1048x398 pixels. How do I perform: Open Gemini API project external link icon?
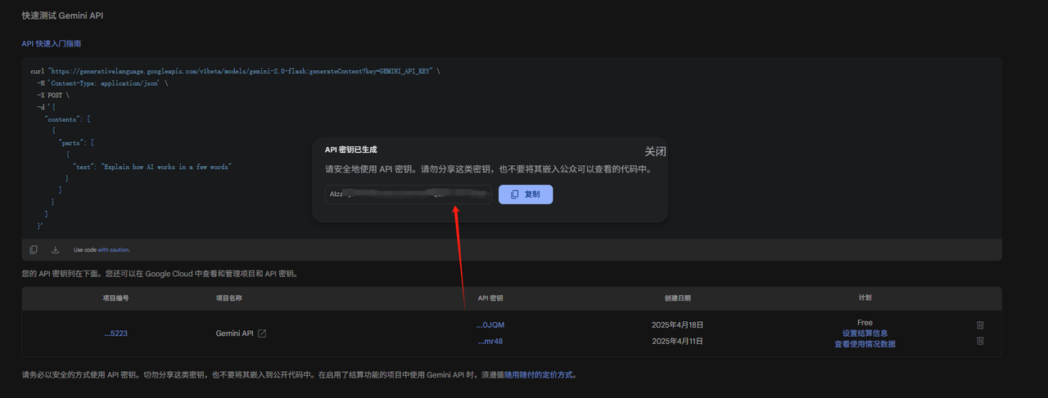tap(262, 333)
